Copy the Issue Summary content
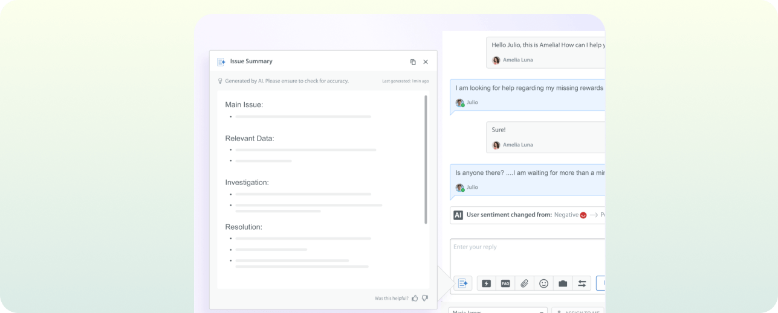 tap(413, 62)
